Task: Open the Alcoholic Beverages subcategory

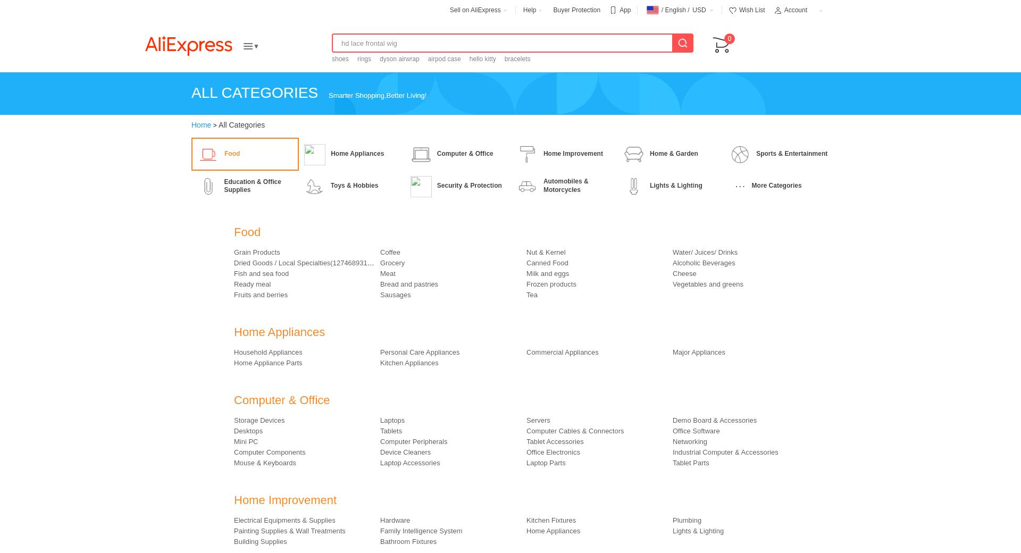Action: tap(704, 263)
